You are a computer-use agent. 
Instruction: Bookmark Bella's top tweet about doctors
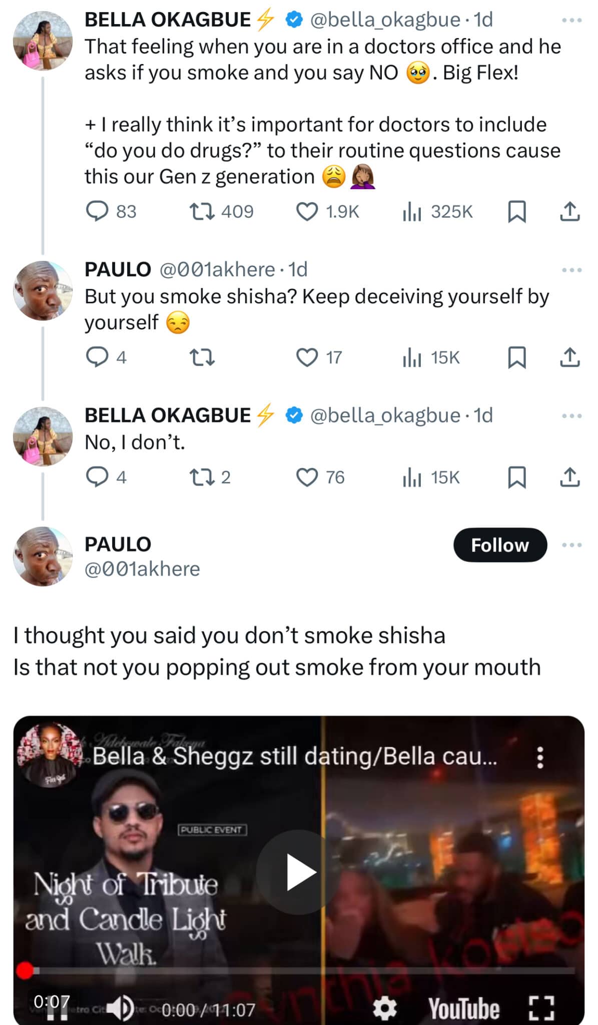[517, 212]
